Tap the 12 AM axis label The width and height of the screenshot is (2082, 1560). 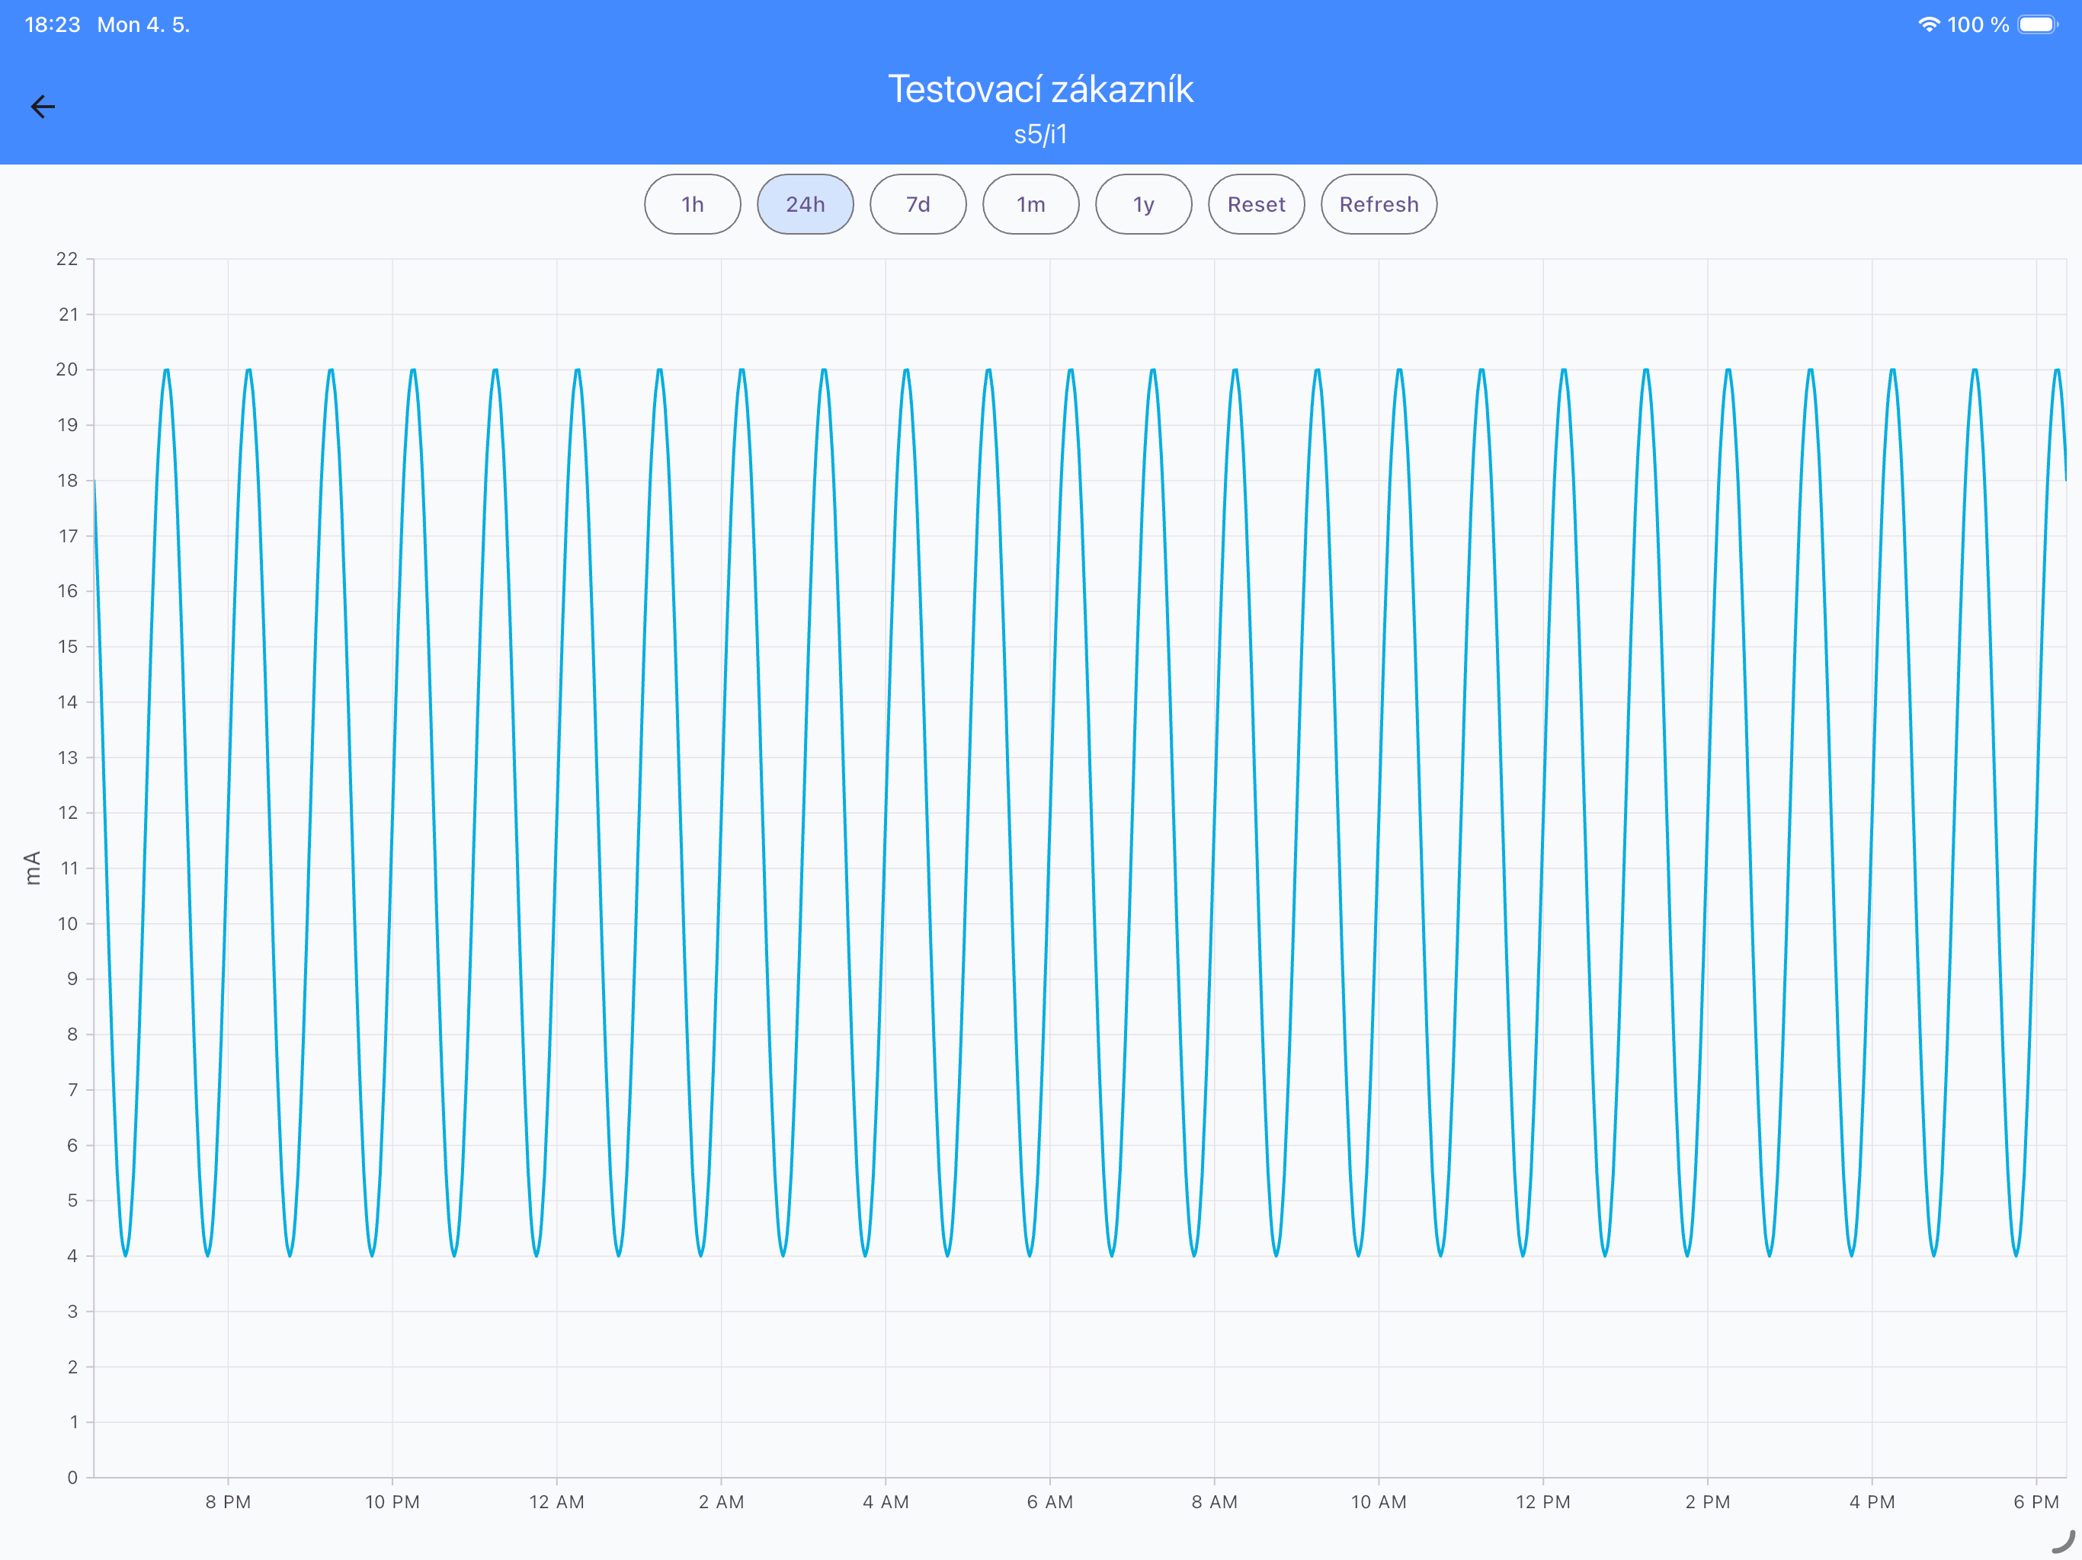pos(556,1501)
